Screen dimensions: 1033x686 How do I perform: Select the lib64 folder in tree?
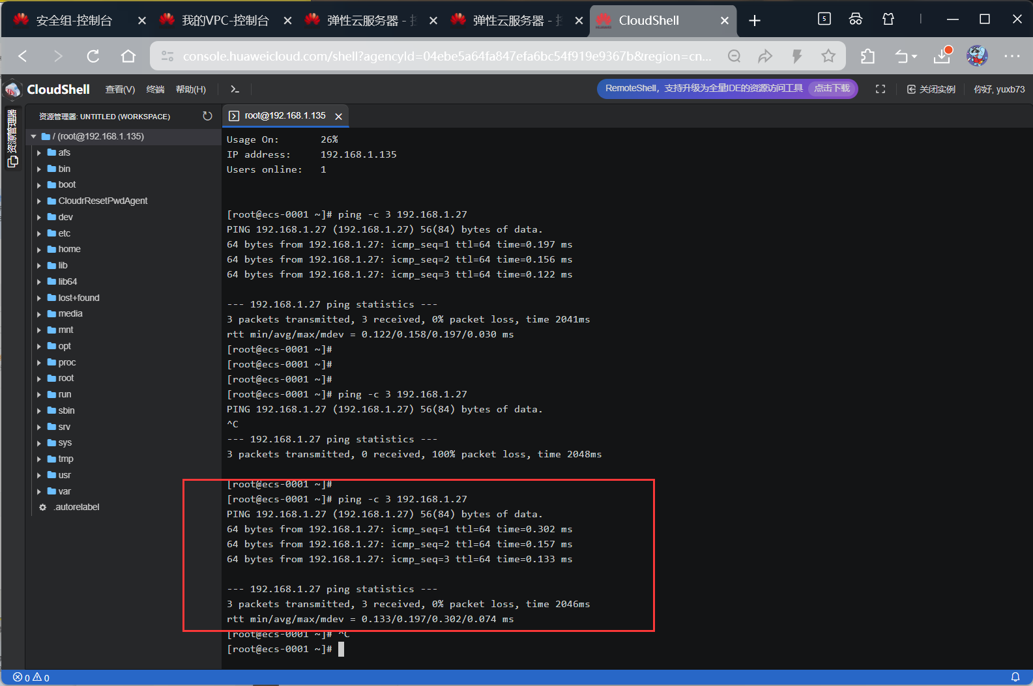pos(67,281)
